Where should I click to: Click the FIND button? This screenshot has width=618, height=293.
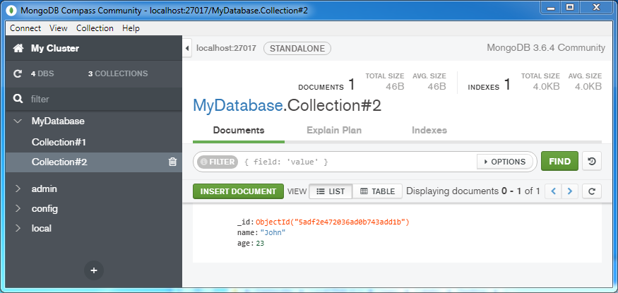tap(559, 162)
